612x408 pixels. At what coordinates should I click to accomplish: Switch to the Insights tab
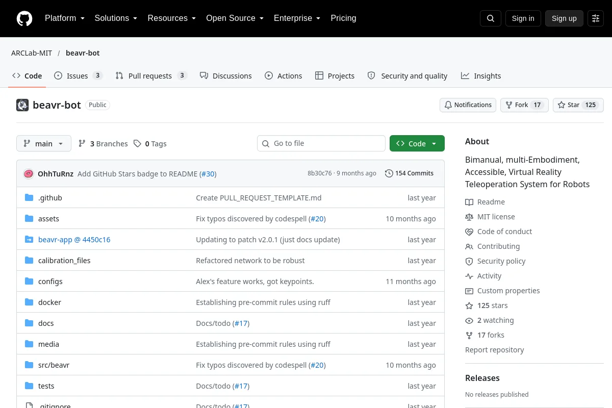[x=481, y=75]
